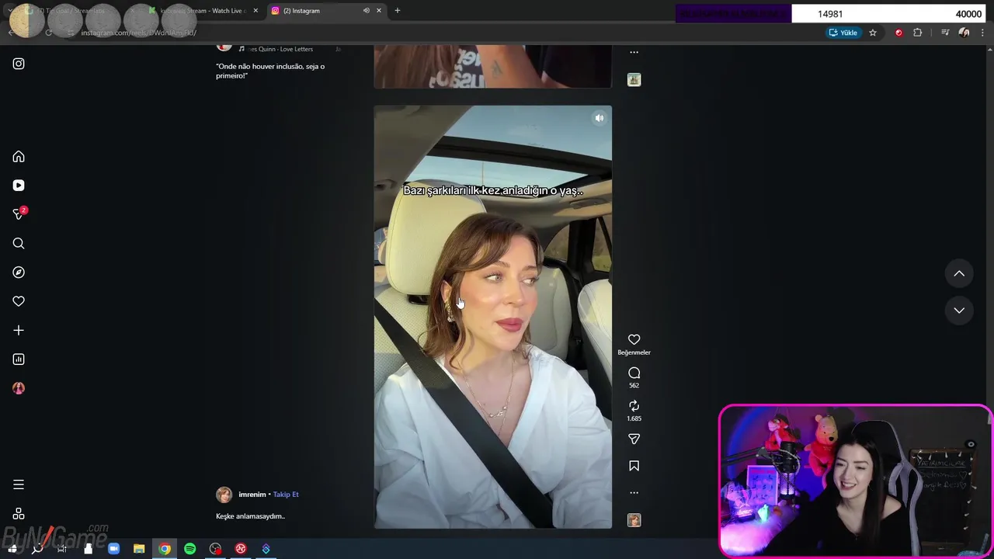Open the Meta apps grid icon
Screen dimensions: 994x559
click(19, 514)
